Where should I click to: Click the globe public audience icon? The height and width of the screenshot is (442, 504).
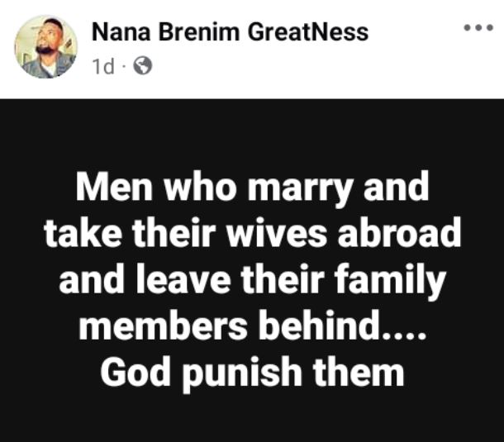[142, 66]
